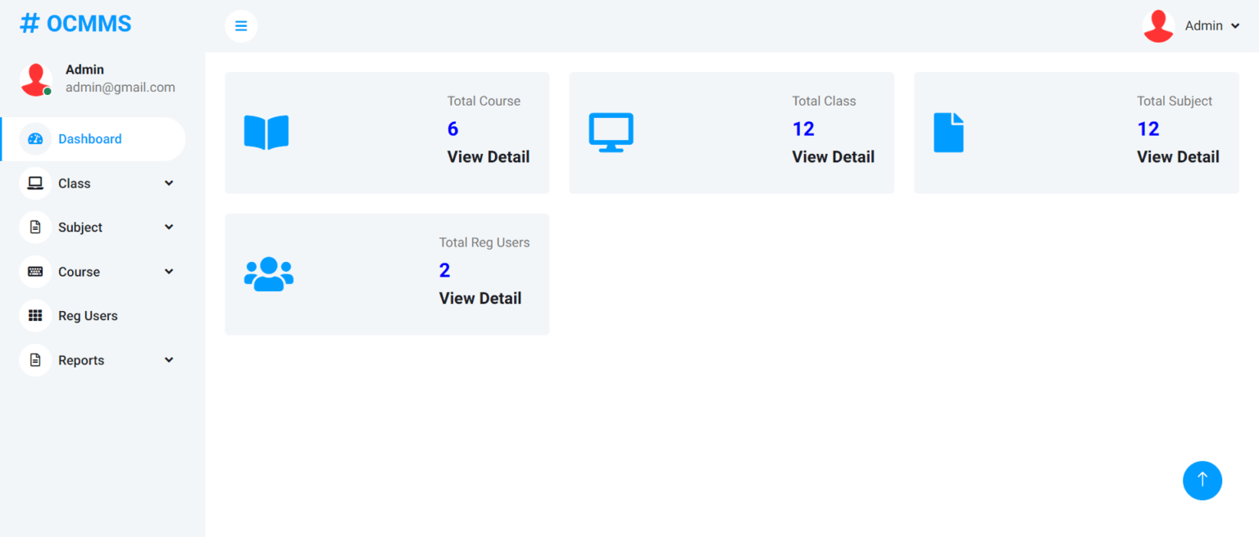Image resolution: width=1259 pixels, height=537 pixels.
Task: Click the red Admin avatar in the header
Action: click(x=1158, y=25)
